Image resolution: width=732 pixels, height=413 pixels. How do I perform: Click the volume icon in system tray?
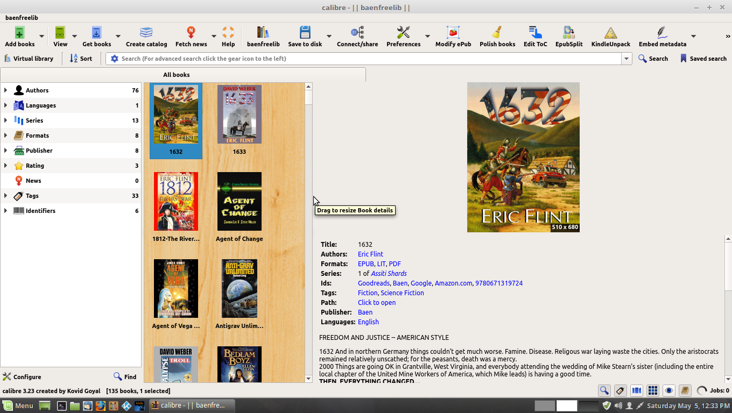(x=618, y=406)
